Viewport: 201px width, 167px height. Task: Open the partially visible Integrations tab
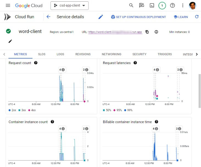click(188, 54)
